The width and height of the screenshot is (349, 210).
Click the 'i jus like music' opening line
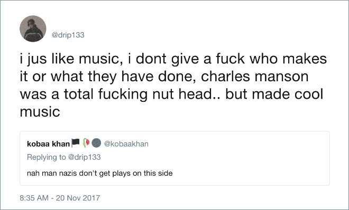click(x=69, y=59)
